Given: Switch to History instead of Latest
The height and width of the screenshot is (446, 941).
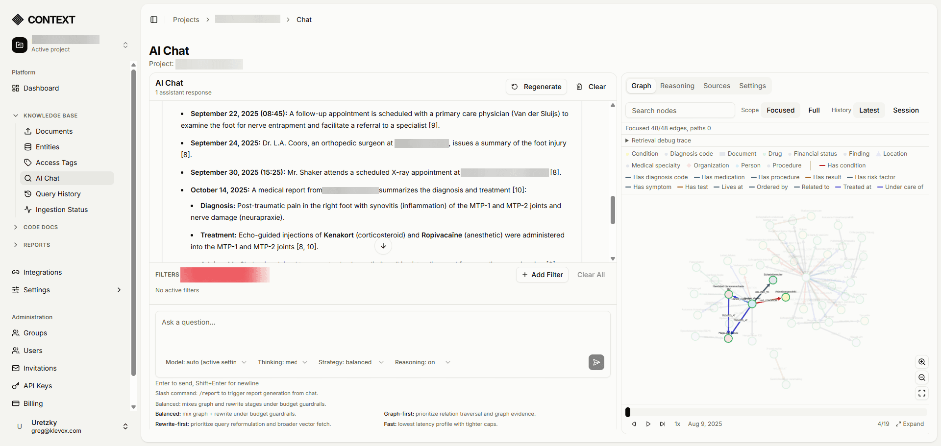Looking at the screenshot, I should pos(841,110).
